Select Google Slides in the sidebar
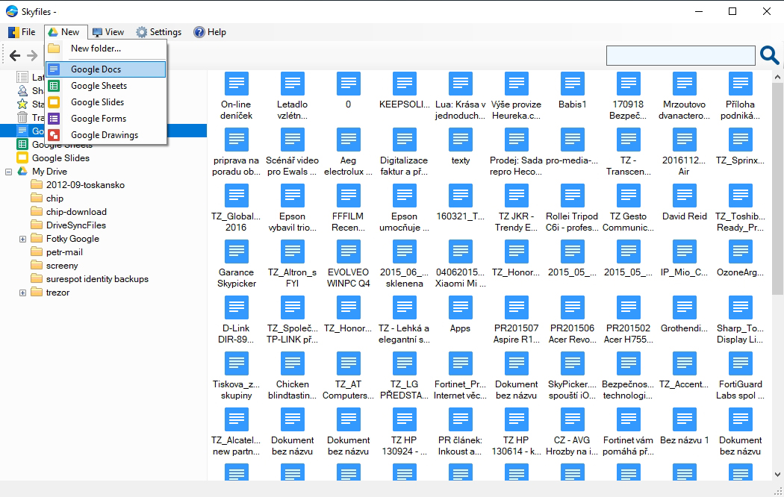The image size is (784, 497). pos(60,158)
